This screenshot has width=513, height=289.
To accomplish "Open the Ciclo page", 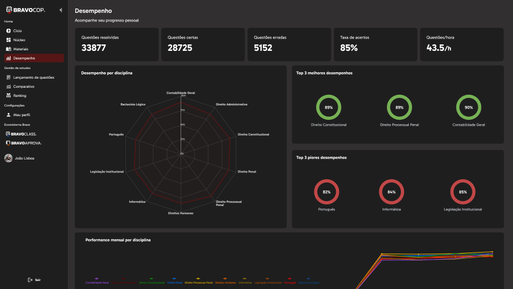I will pos(34,31).
